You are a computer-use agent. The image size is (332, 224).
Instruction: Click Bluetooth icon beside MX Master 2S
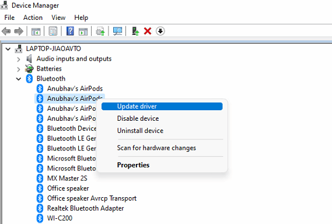coord(40,178)
